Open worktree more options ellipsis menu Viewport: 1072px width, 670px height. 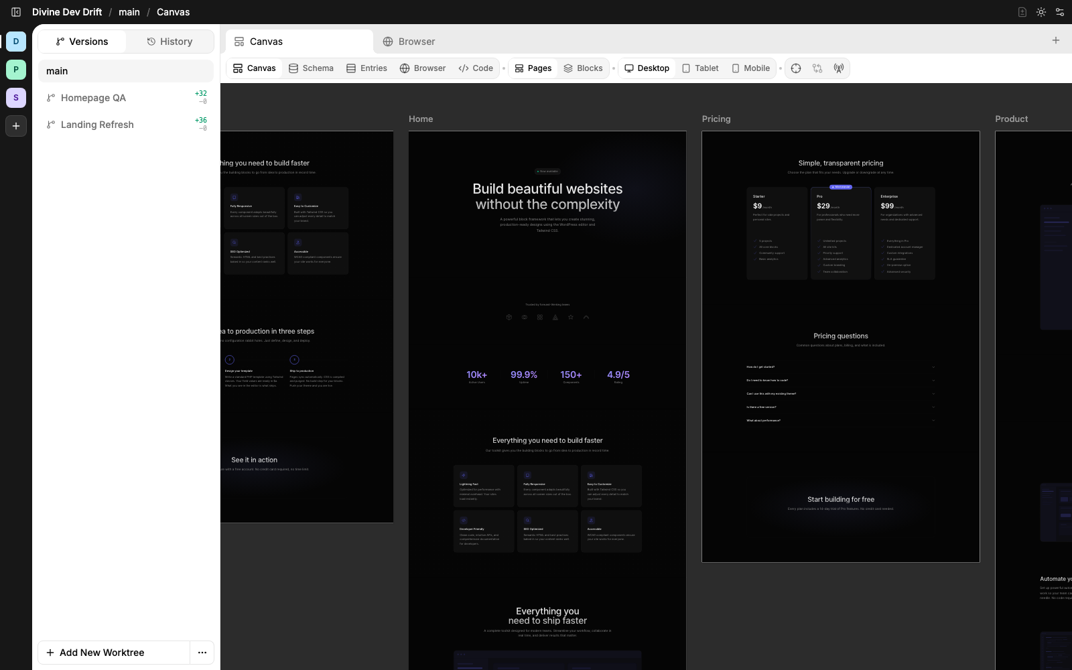click(202, 653)
